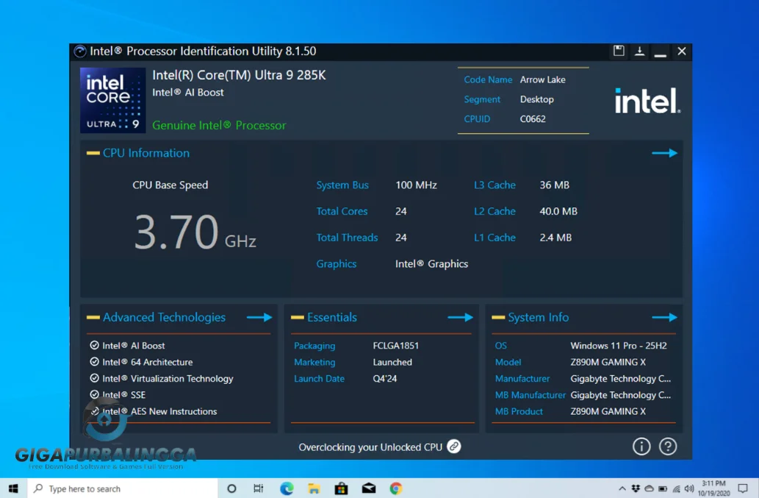Click the Packaging label in Essentials
759x498 pixels.
(314, 346)
